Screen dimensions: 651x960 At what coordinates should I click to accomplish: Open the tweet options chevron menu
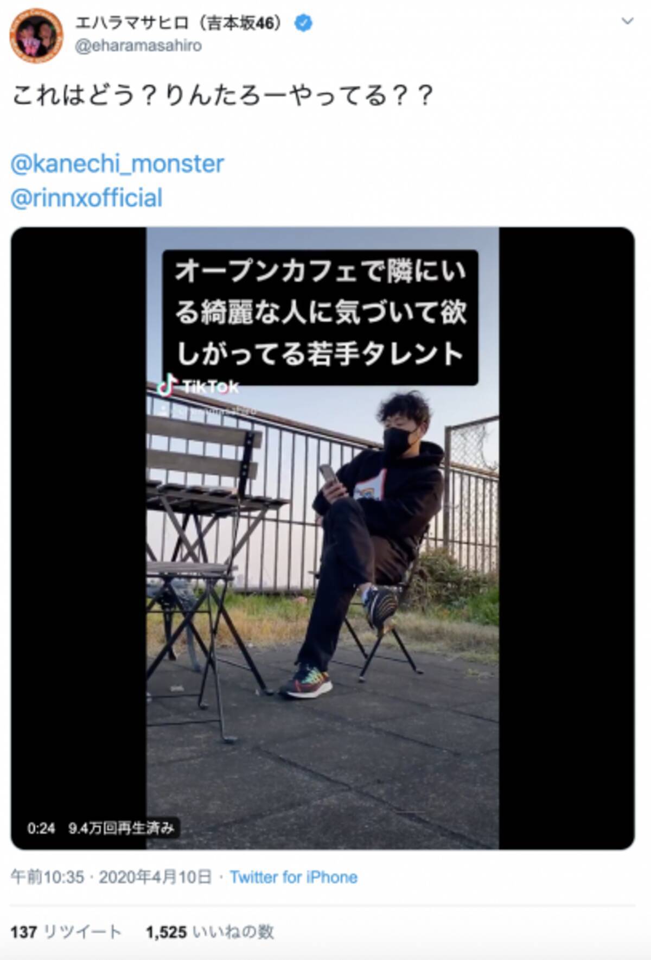click(627, 21)
